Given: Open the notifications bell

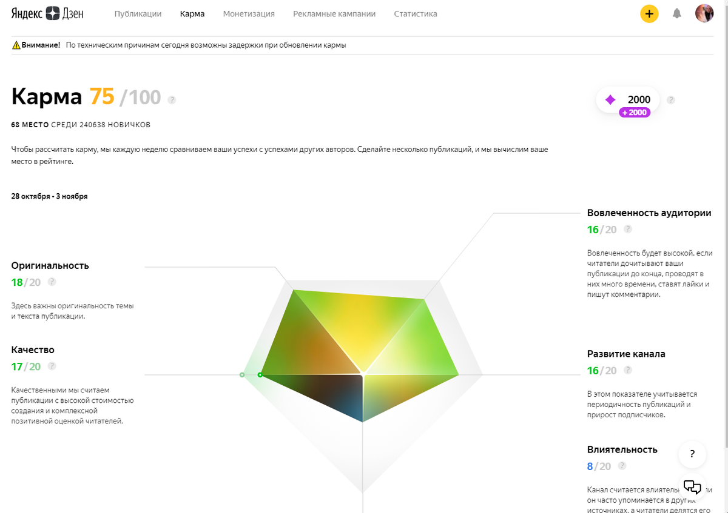Looking at the screenshot, I should click(677, 13).
